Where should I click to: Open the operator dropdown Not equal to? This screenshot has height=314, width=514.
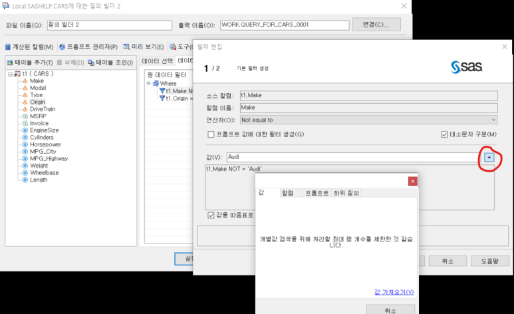[x=369, y=120]
